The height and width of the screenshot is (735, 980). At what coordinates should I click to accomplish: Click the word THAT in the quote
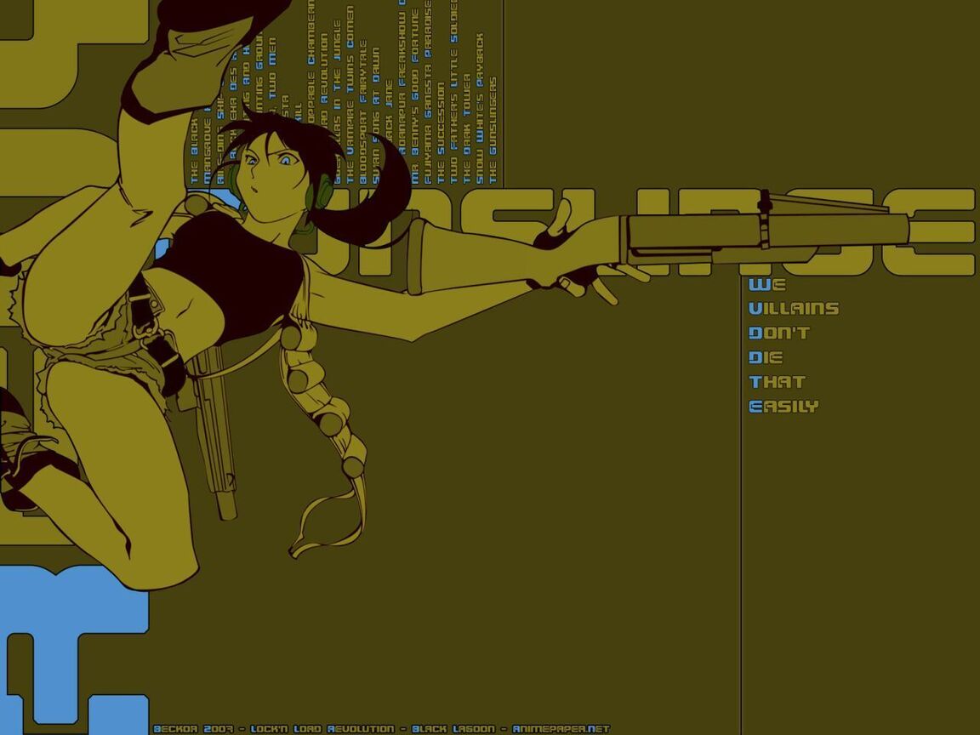pos(777,382)
